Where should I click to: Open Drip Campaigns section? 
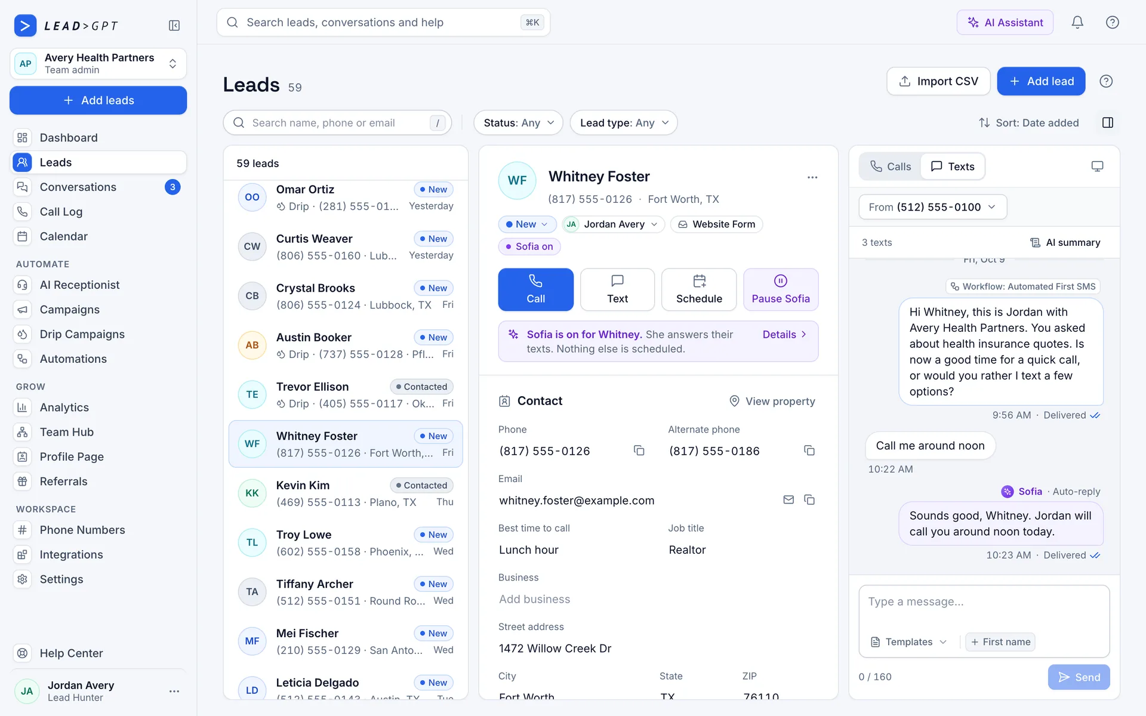pyautogui.click(x=98, y=334)
